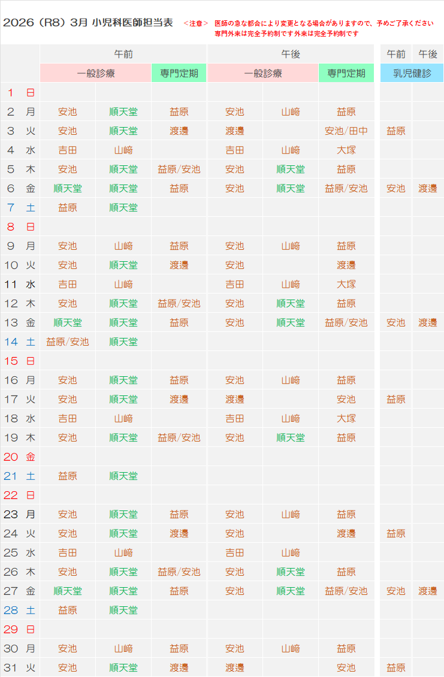Select the date 1 日 row label

(x=20, y=92)
